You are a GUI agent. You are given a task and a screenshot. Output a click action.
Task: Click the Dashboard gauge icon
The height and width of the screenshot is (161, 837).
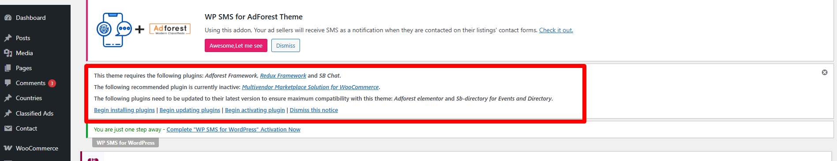(x=8, y=18)
